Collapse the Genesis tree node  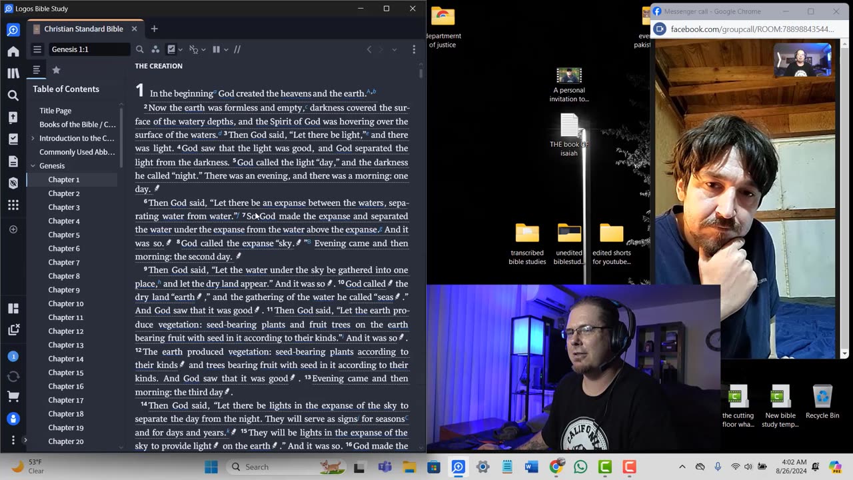(x=33, y=166)
